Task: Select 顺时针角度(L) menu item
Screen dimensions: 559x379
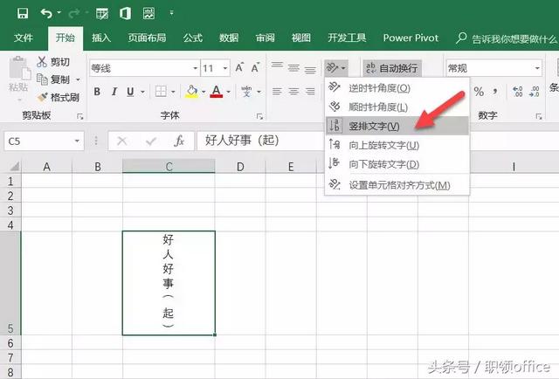Action: coord(397,107)
